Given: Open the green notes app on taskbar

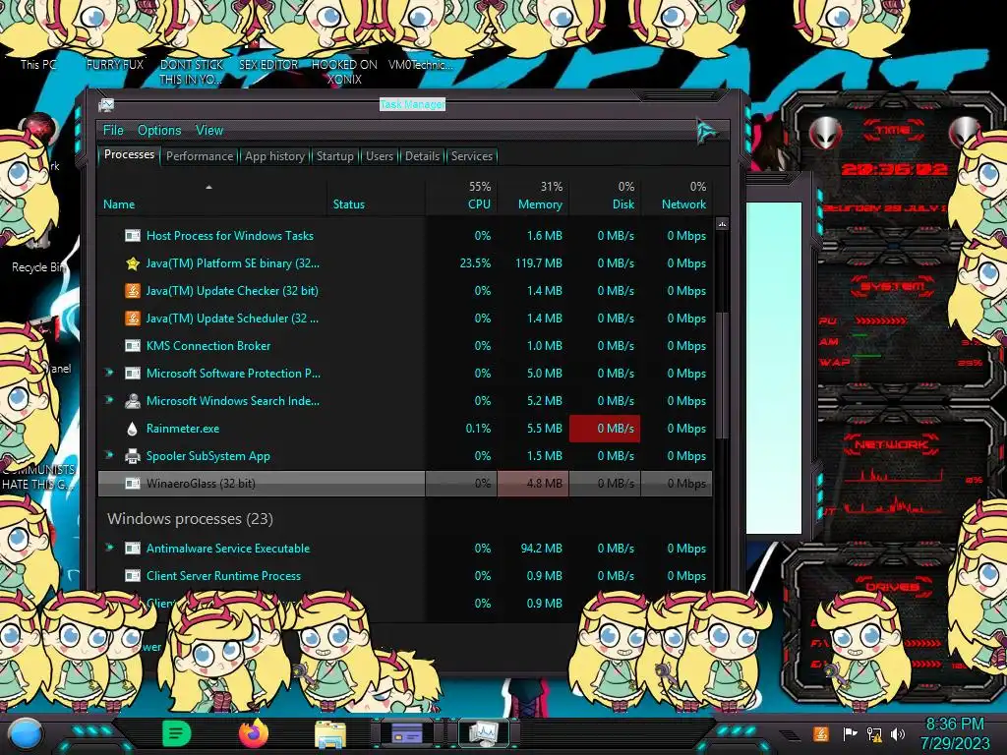Looking at the screenshot, I should coord(176,733).
